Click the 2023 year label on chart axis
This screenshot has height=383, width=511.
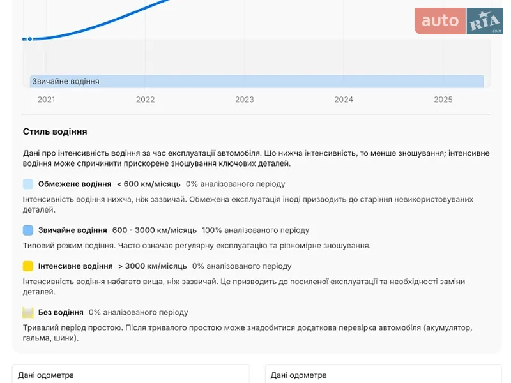coord(245,100)
